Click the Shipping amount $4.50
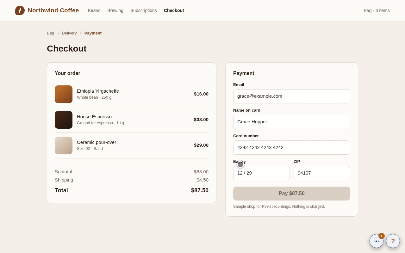The width and height of the screenshot is (405, 253). tap(202, 180)
